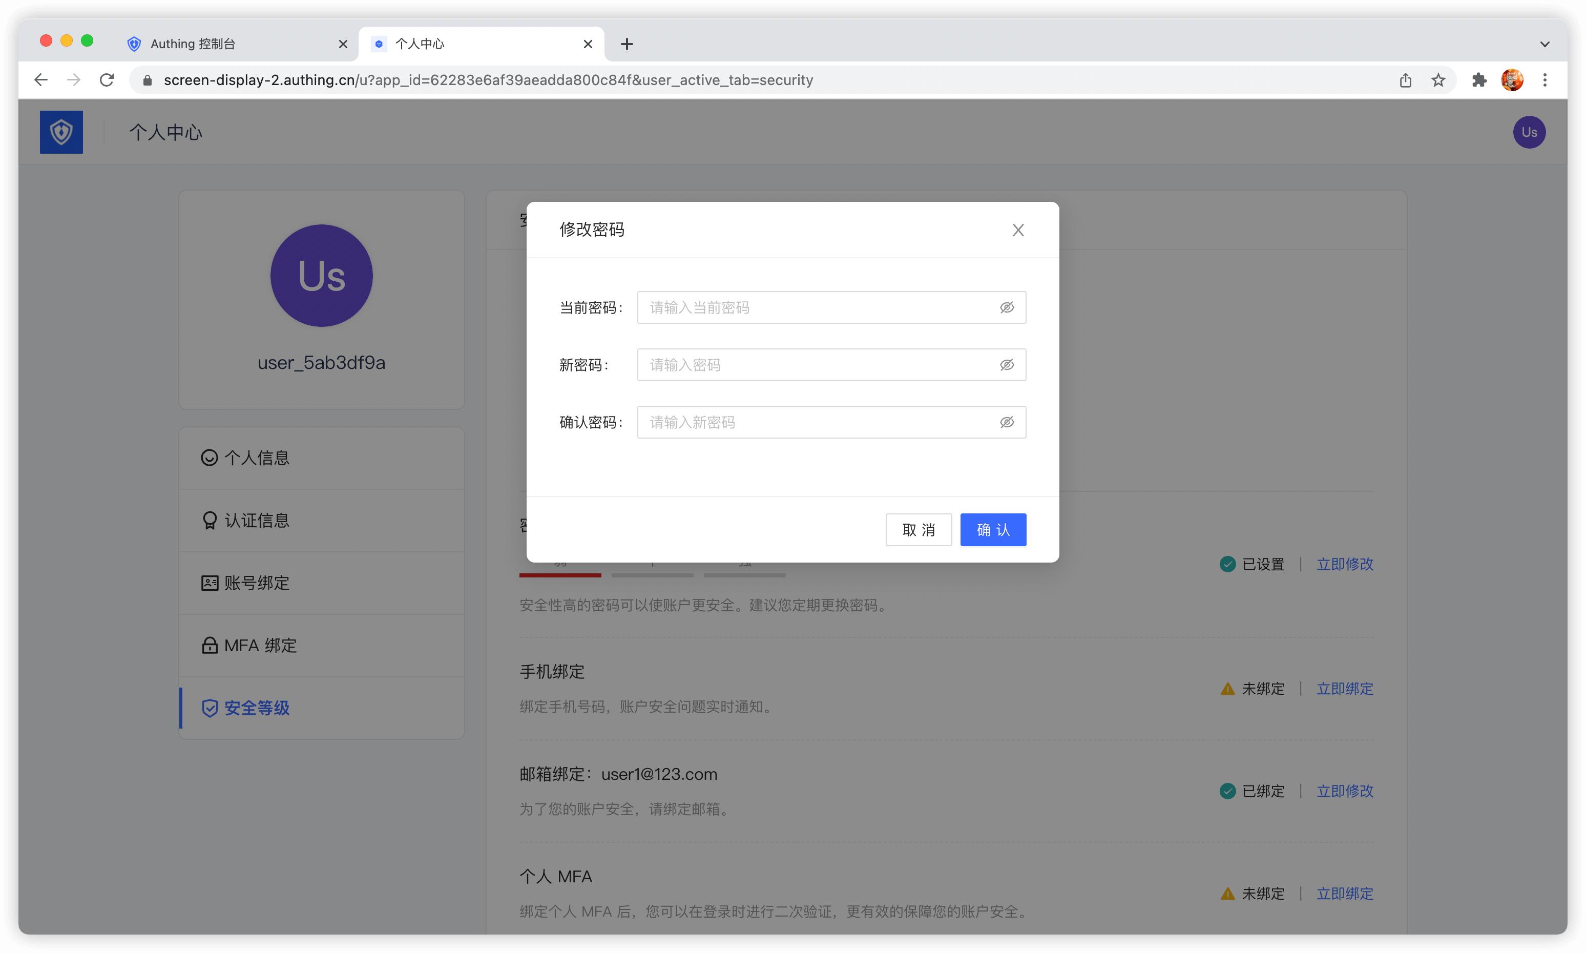The height and width of the screenshot is (953, 1586).
Task: Click the ID card icon beside 账号绑定
Action: [x=210, y=583]
